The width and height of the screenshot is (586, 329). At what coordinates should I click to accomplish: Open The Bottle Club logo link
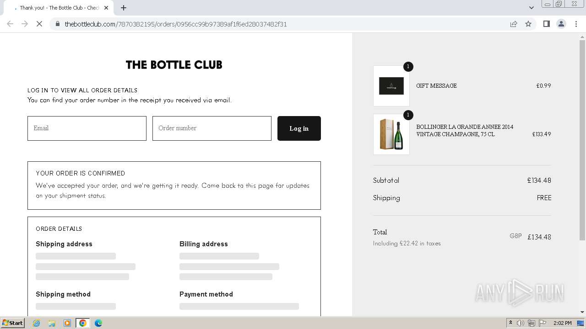click(x=174, y=65)
